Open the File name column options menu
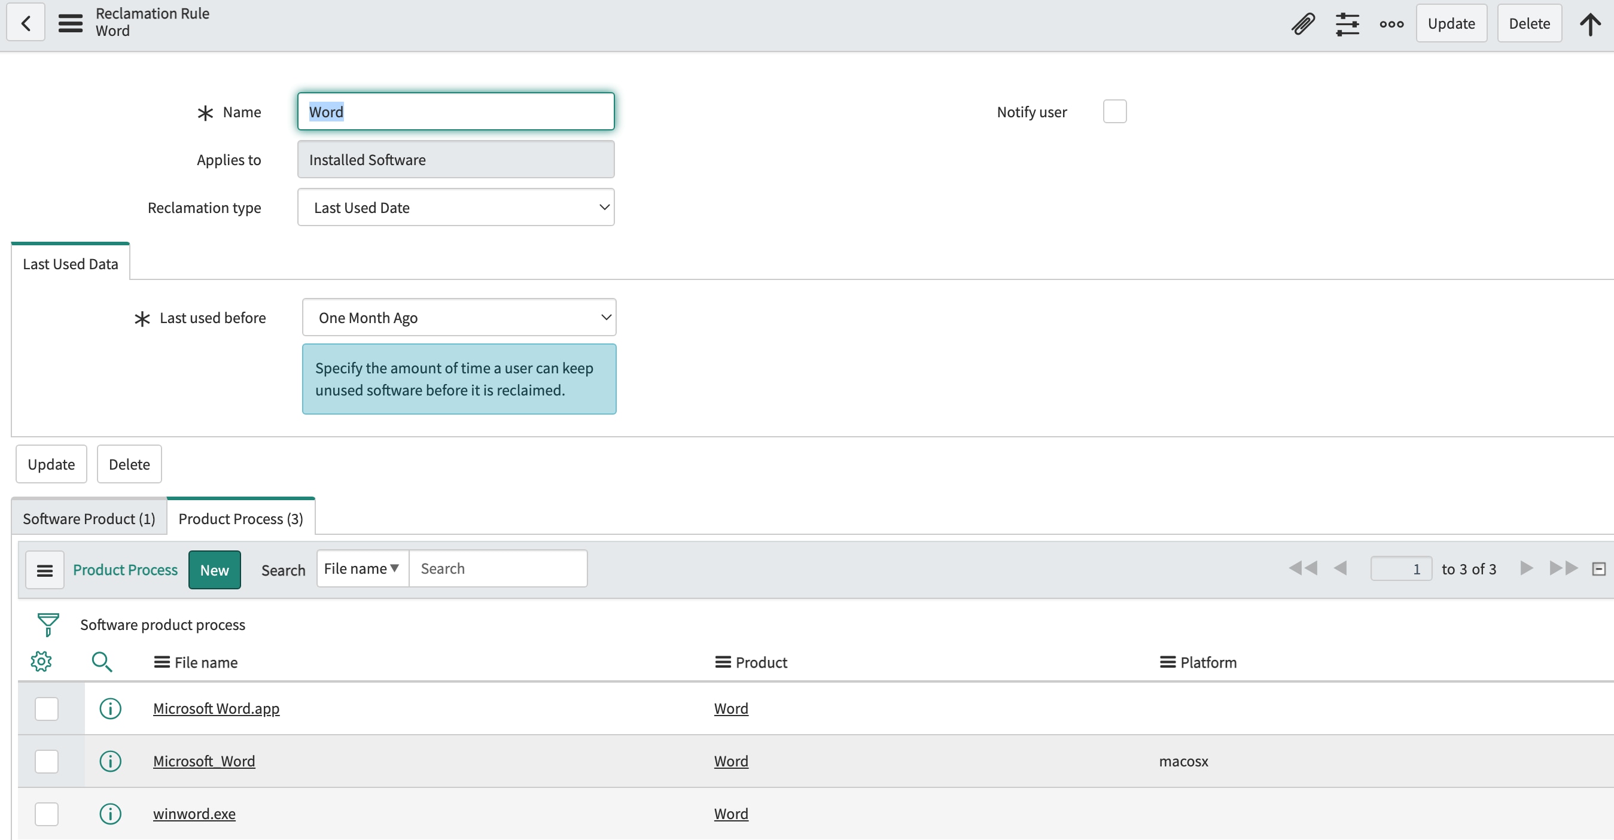Screen dimensions: 1614x840 (162, 662)
